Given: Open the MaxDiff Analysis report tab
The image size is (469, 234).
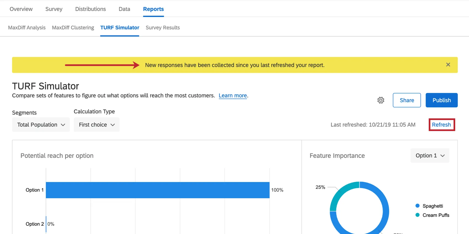Looking at the screenshot, I should coord(27,28).
